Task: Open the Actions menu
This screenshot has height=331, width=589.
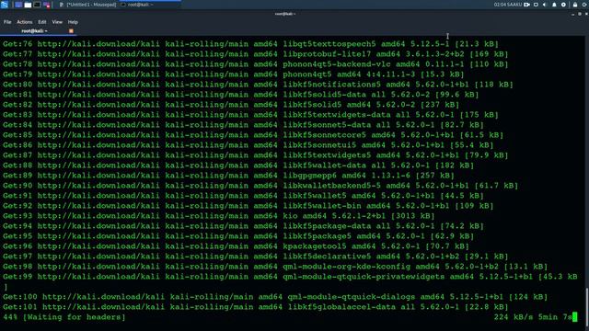Action: [25, 22]
